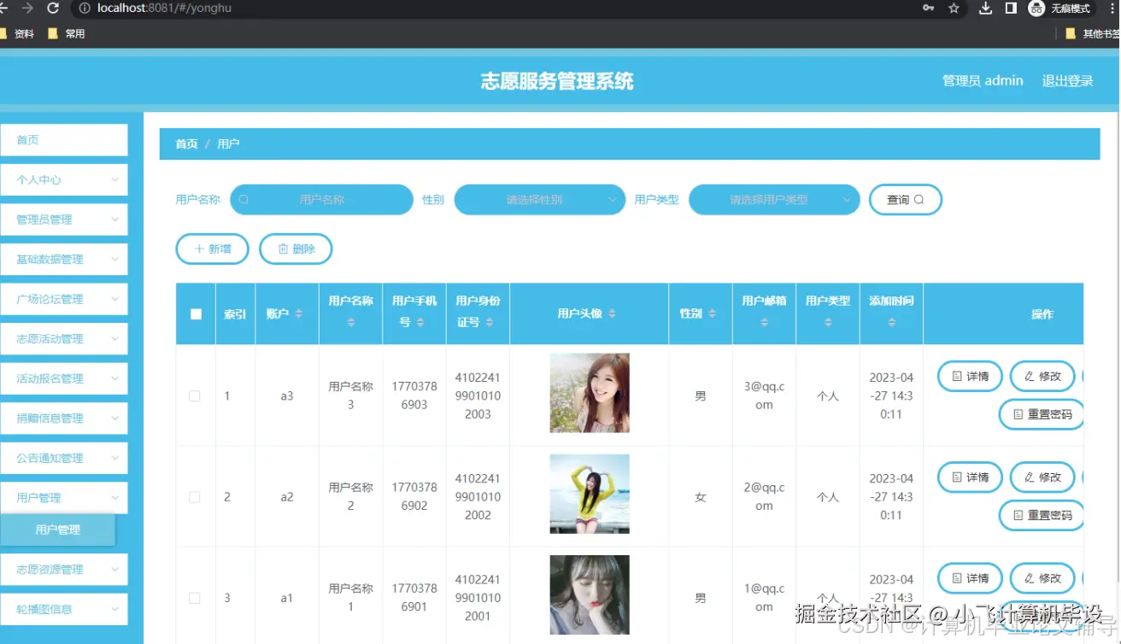Open the 性别 selection dropdown
This screenshot has height=644, width=1121.
point(540,200)
